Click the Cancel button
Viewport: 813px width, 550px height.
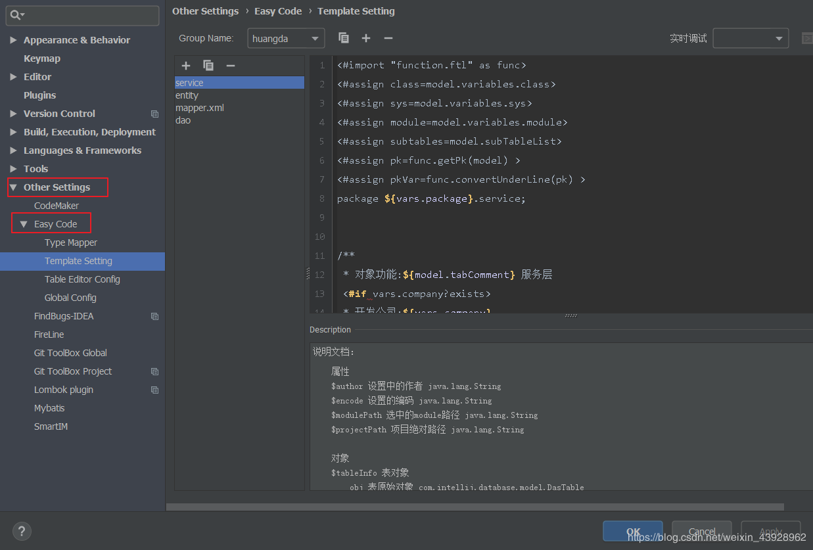coord(702,532)
